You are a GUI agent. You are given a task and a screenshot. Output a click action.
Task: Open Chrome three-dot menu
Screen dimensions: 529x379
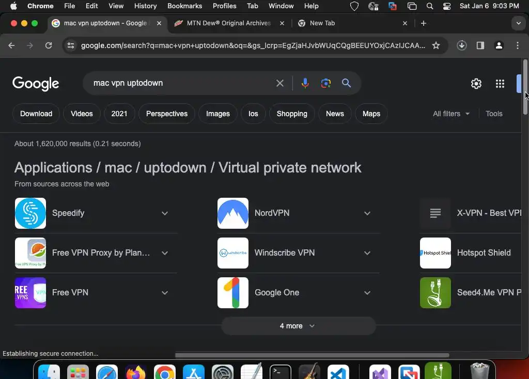point(518,45)
